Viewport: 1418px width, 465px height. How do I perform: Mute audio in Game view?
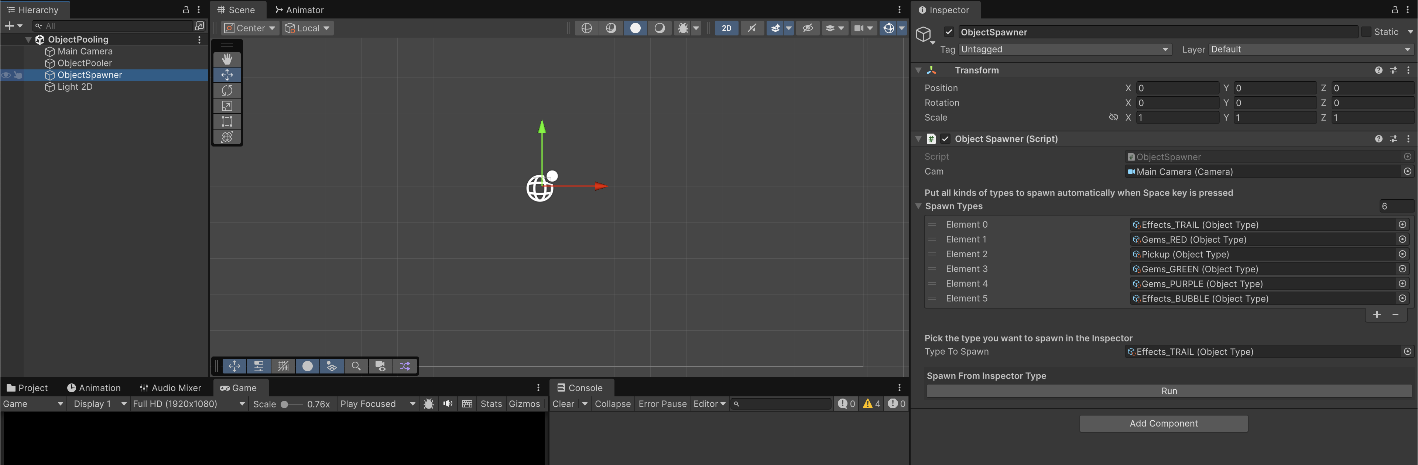(x=448, y=404)
